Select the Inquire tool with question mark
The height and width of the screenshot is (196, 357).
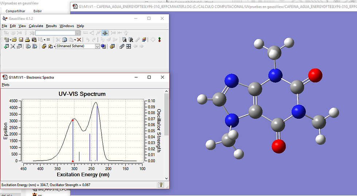(105, 33)
